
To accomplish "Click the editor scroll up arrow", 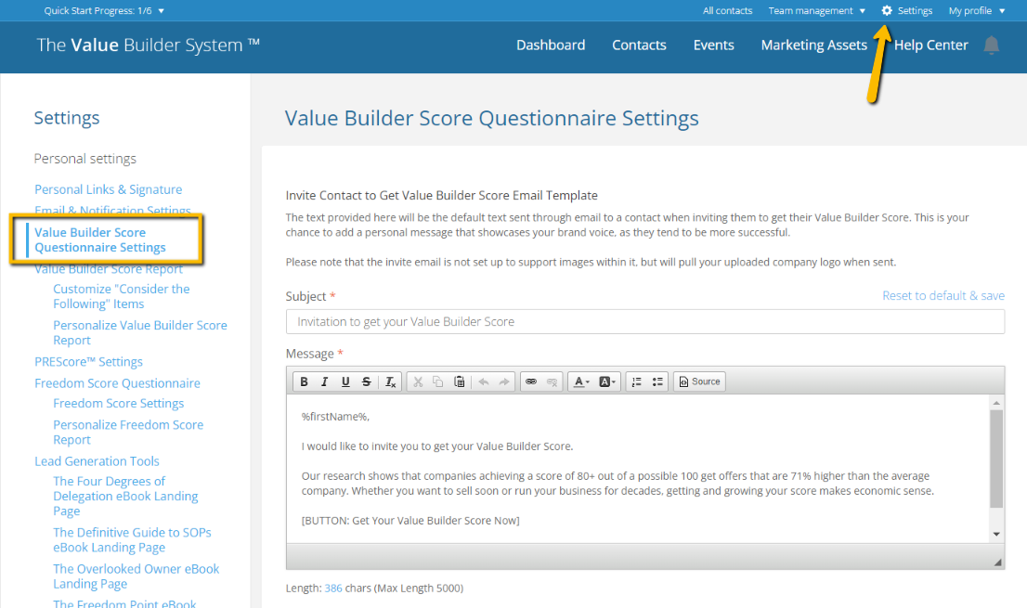I will pos(997,402).
